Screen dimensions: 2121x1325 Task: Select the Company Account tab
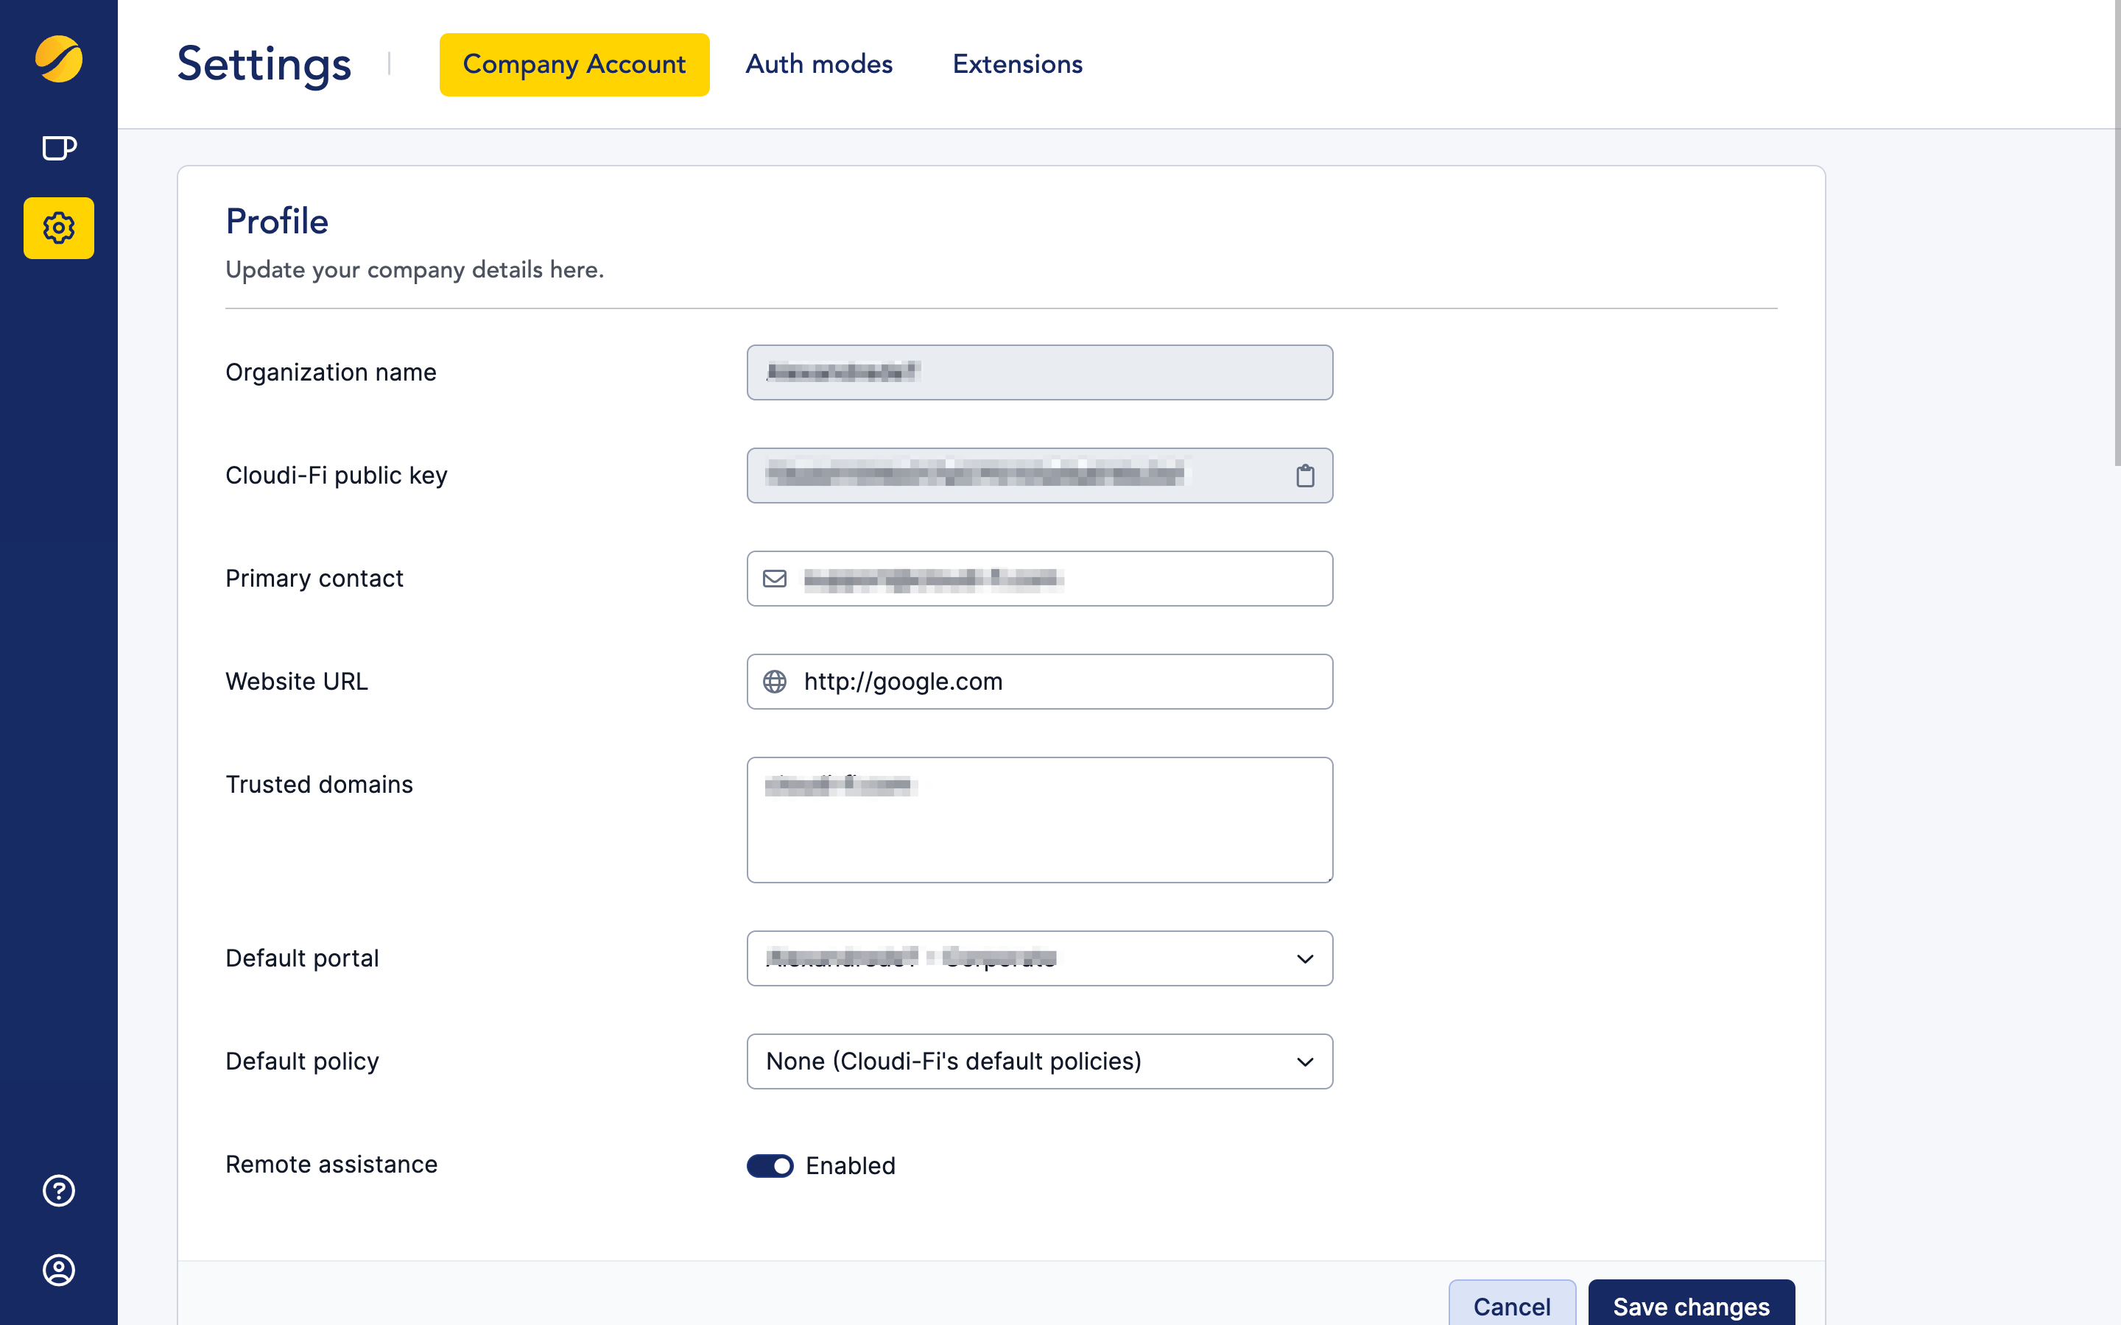(x=574, y=65)
